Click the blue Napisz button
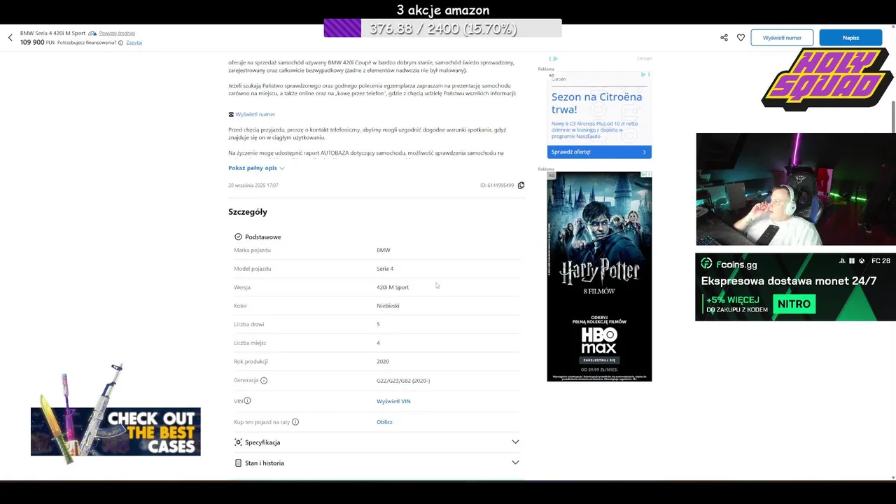Image resolution: width=896 pixels, height=504 pixels. click(x=850, y=38)
